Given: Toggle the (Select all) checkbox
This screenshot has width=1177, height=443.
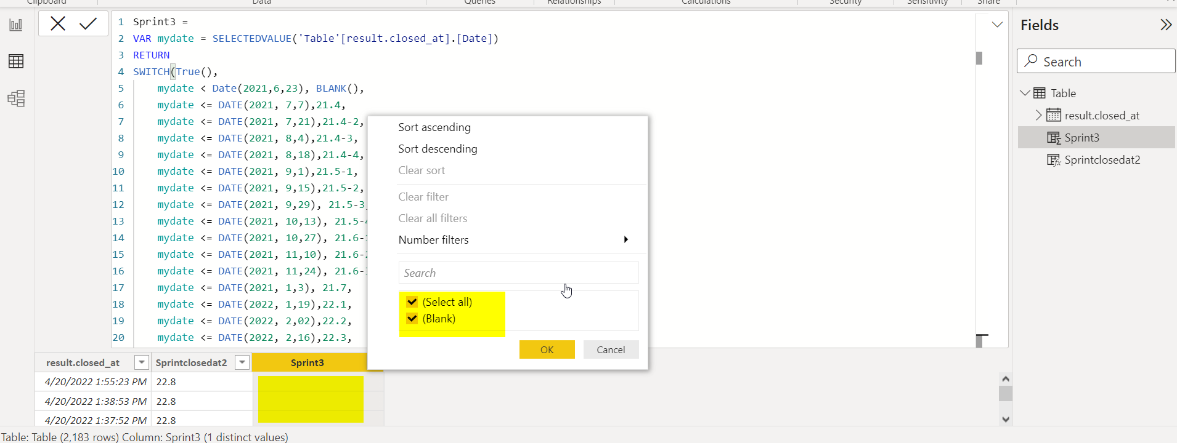Looking at the screenshot, I should (412, 301).
